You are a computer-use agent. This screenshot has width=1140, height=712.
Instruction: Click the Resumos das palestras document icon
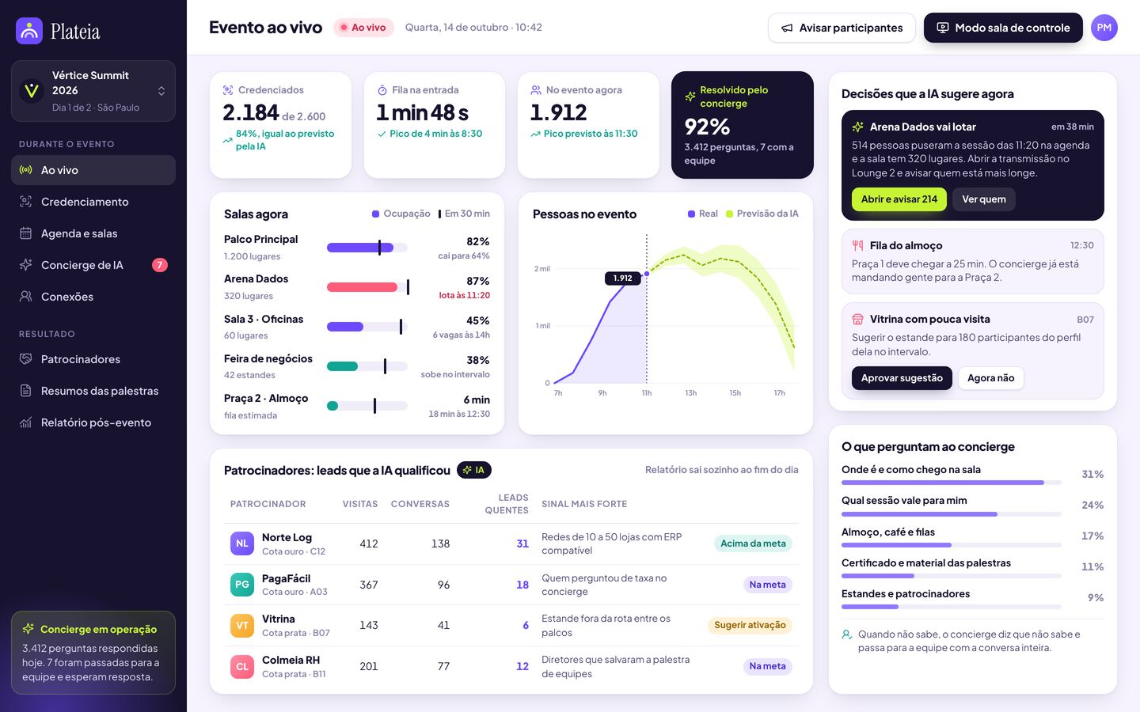[26, 391]
